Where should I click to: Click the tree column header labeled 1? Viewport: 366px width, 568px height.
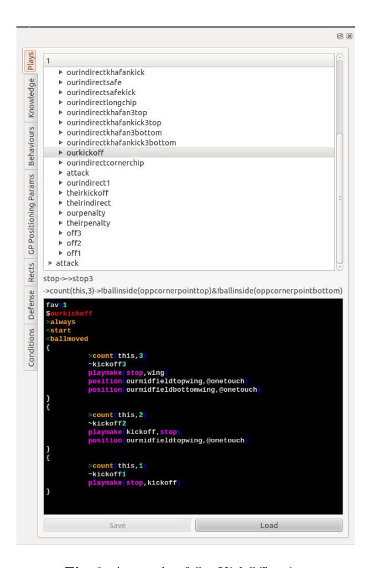[x=189, y=61]
